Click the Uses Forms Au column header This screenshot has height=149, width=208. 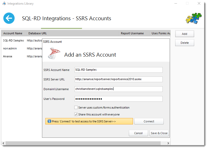point(160,33)
